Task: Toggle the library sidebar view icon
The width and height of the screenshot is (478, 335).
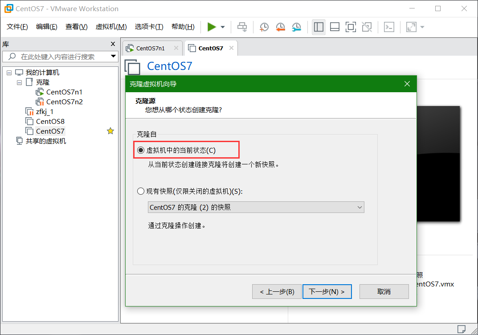Action: pyautogui.click(x=319, y=27)
